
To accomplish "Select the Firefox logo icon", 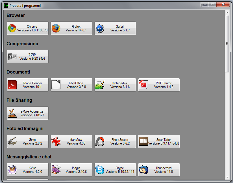I will coord(56,28).
